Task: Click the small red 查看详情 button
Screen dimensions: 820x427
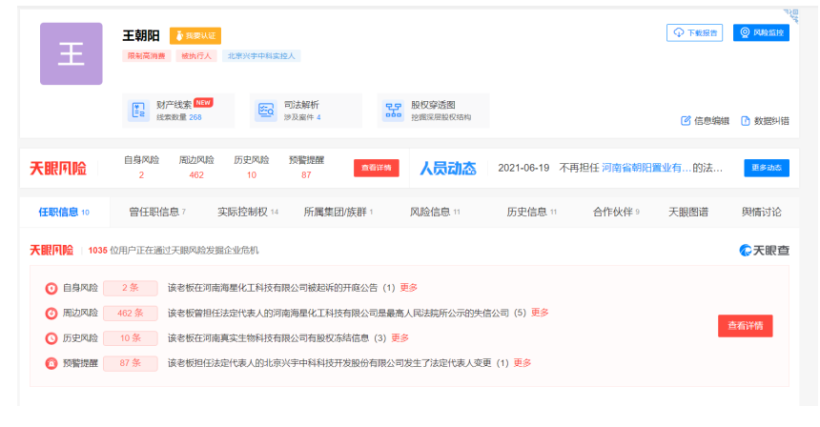Action: (376, 168)
